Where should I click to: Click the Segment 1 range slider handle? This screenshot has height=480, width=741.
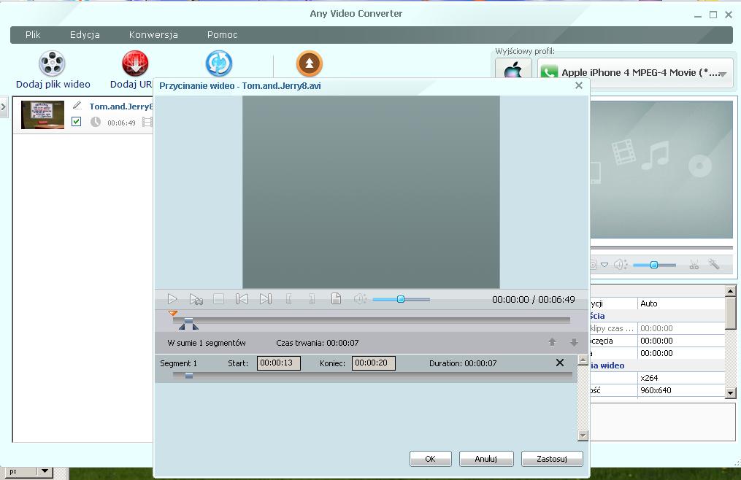coord(188,376)
